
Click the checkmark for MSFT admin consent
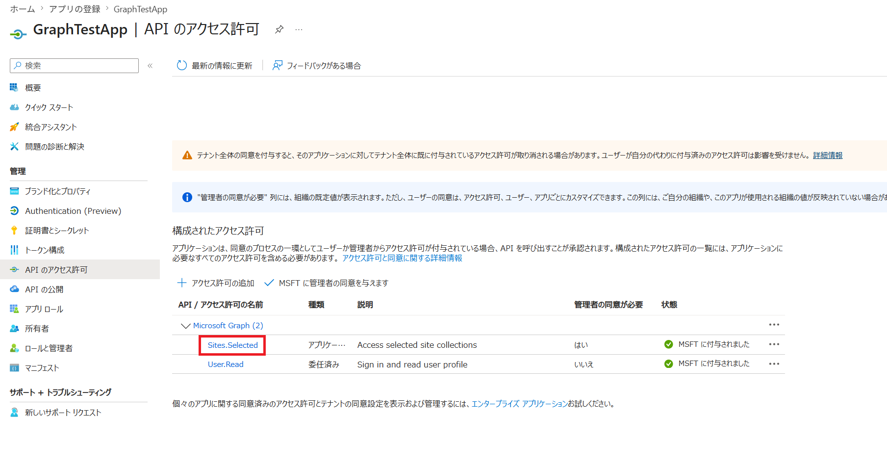[269, 283]
